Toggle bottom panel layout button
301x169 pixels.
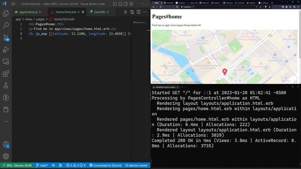coord(120,4)
